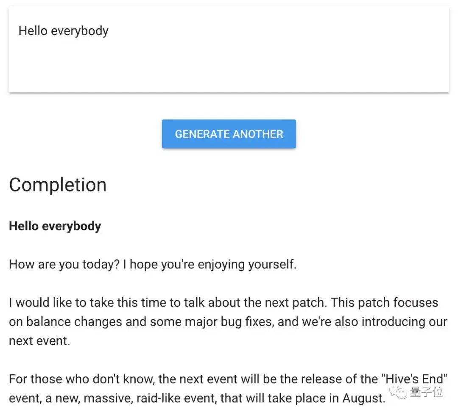This screenshot has width=458, height=412.
Task: Click the 量子位 watermark text
Action: tap(427, 391)
